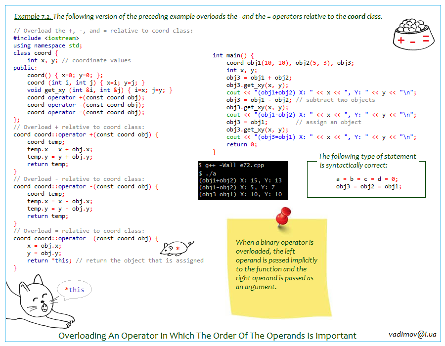The width and height of the screenshot is (445, 346).
Task: Click the "// subtract two objects" comment
Action: [335, 100]
